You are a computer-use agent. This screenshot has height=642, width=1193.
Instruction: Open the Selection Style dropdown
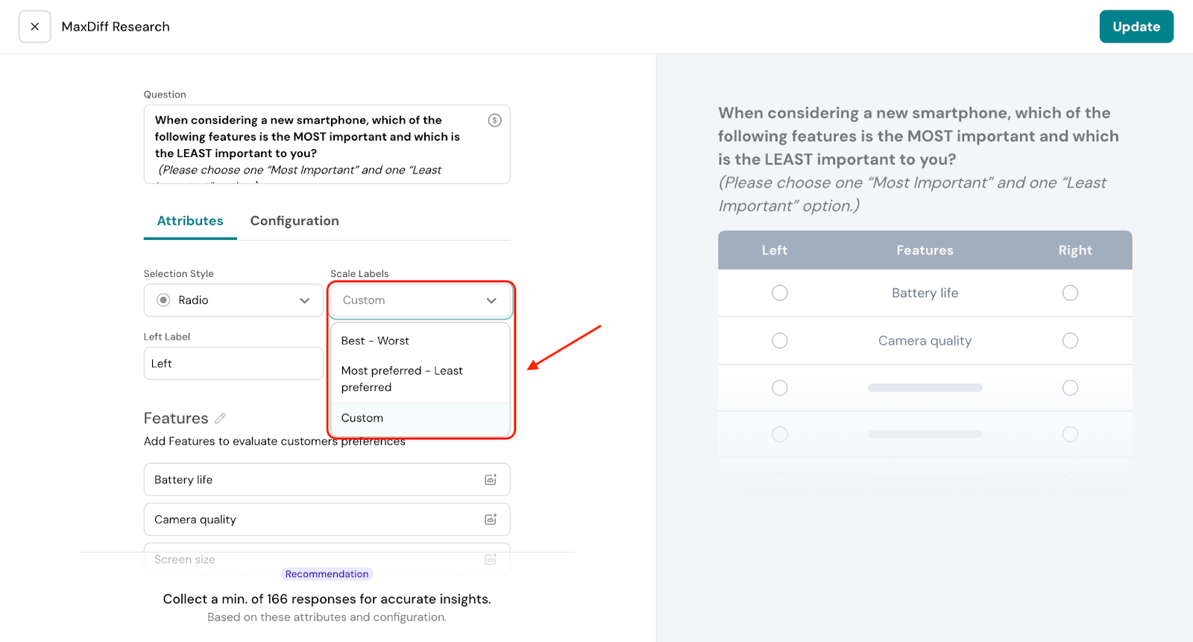[x=233, y=300]
